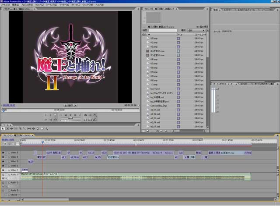This screenshot has width=280, height=206.
Task: Click film icon of 3D迷宮02.mov
Action: tap(147, 55)
